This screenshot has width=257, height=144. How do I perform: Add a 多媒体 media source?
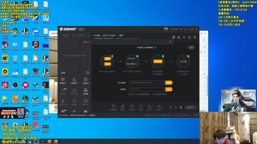[141, 108]
